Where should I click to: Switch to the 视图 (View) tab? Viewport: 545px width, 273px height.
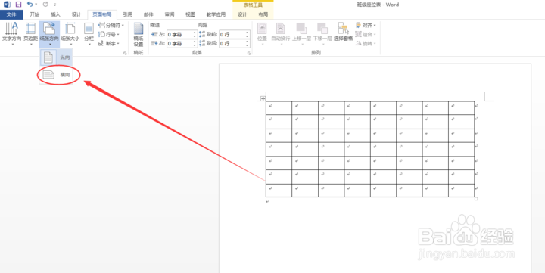[190, 14]
